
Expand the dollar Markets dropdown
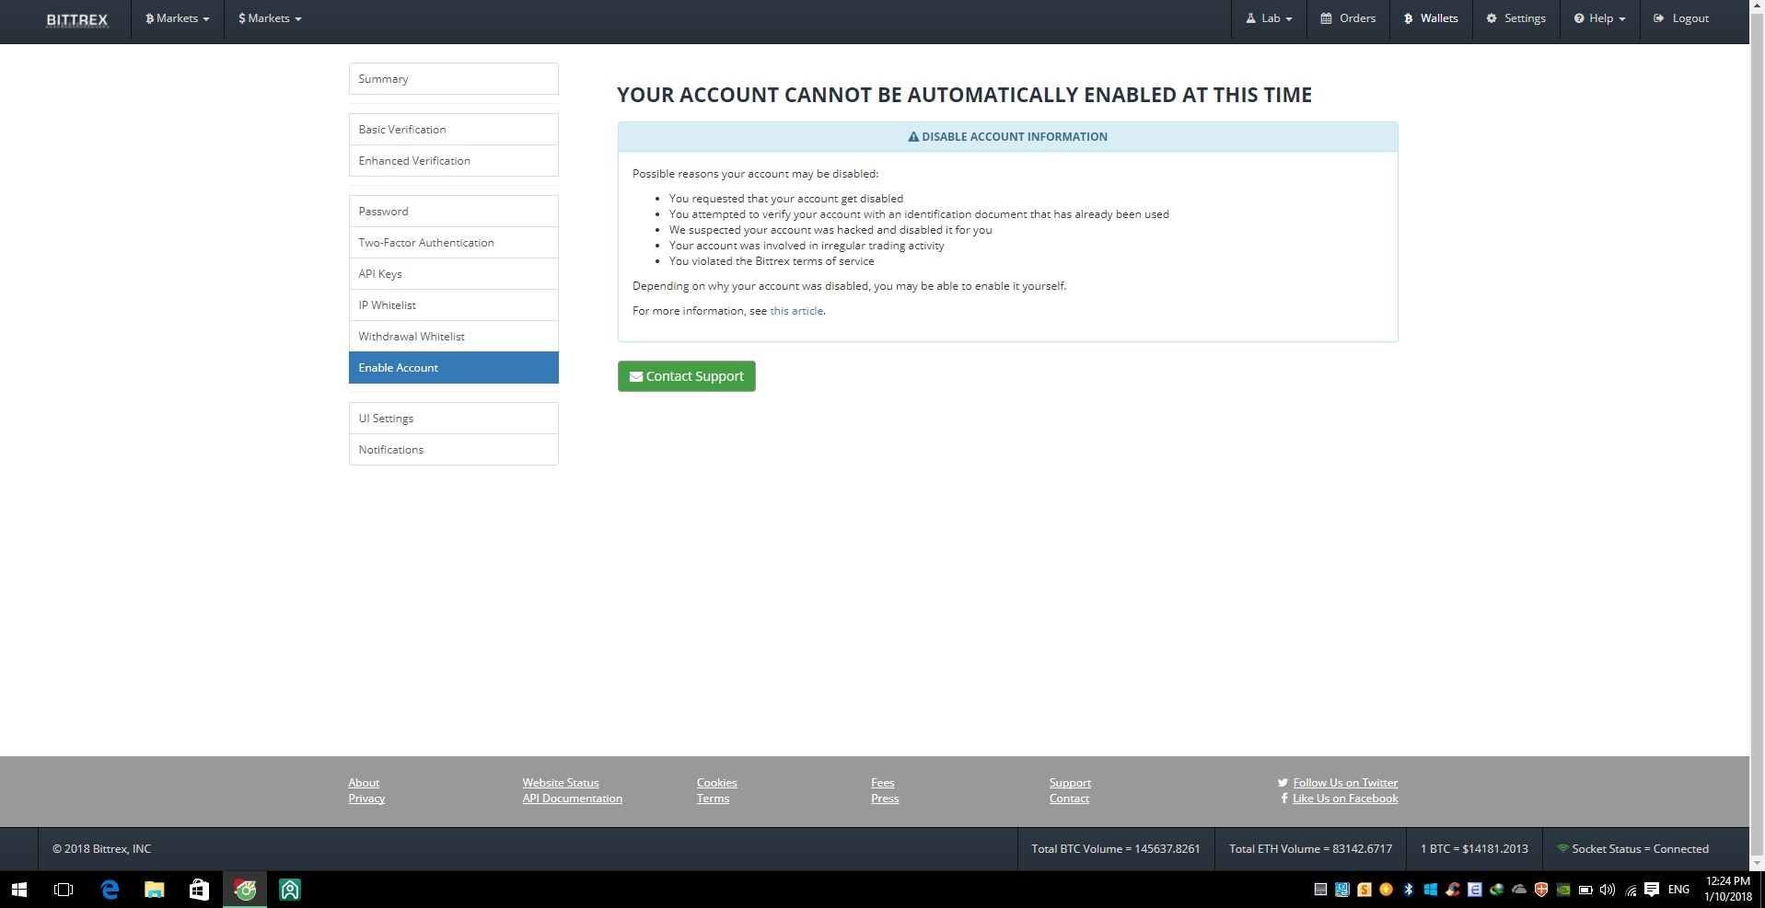click(270, 18)
